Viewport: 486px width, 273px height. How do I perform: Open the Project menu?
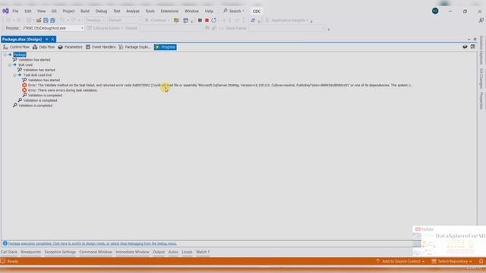pyautogui.click(x=68, y=11)
